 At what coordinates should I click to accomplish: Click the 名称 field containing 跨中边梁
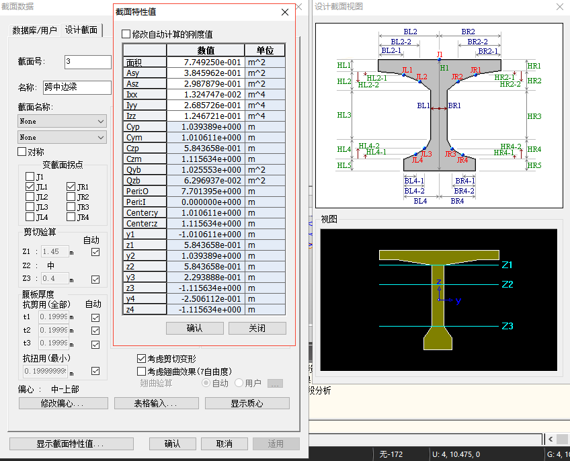coord(76,87)
